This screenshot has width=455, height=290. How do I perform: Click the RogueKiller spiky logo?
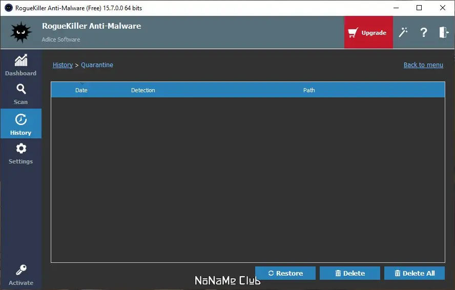20,32
